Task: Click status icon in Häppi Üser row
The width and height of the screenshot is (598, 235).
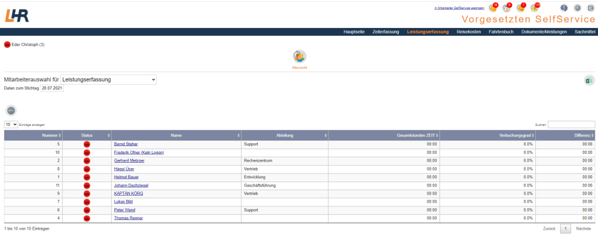Action: tap(87, 169)
